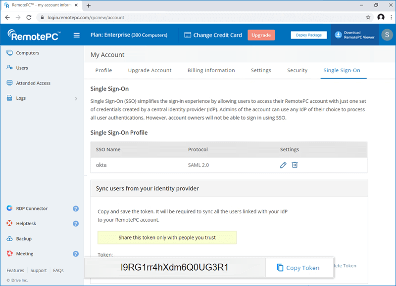Toggle the hamburger sidebar menu
396x286 pixels.
[77, 35]
